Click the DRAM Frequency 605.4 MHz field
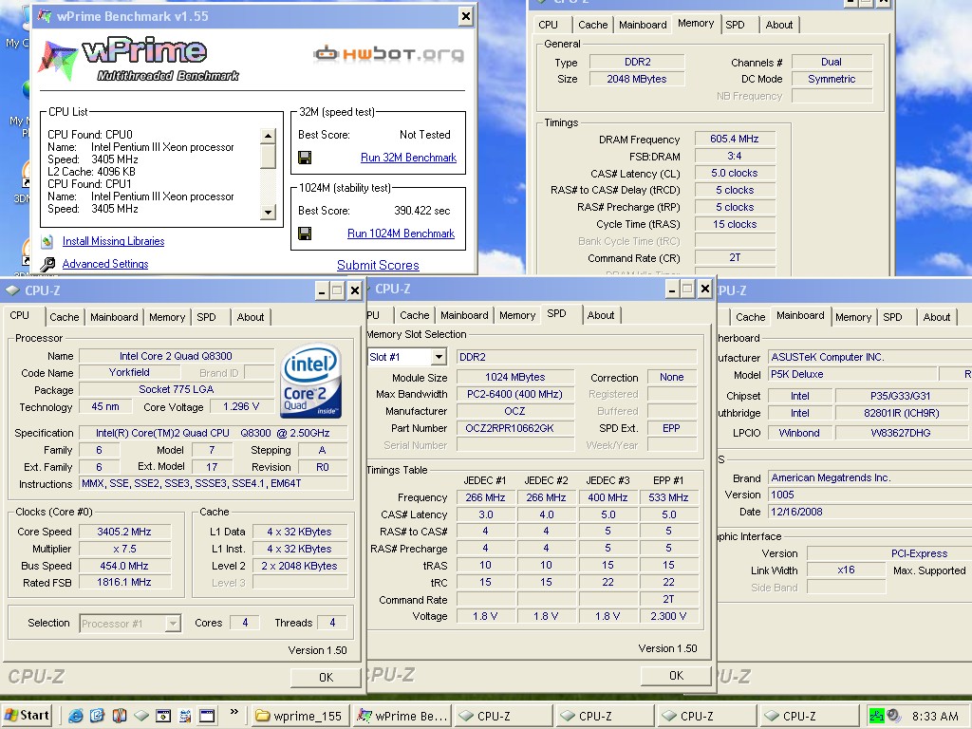Viewport: 972px width, 729px height. point(735,139)
